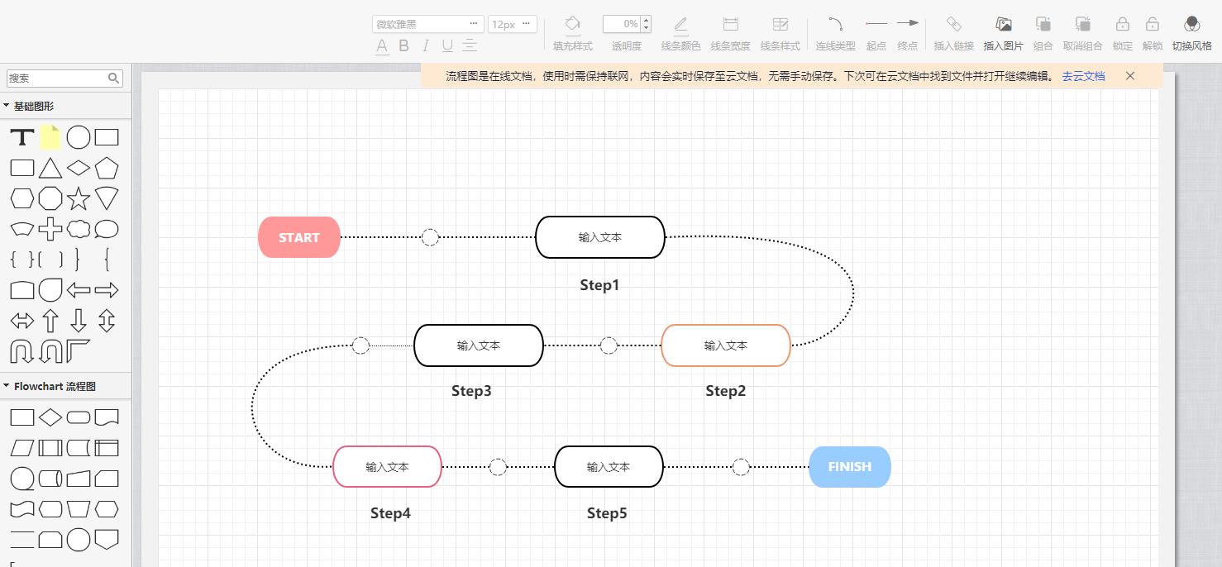
Task: Choose the flowchart decision diamond
Action: point(50,417)
